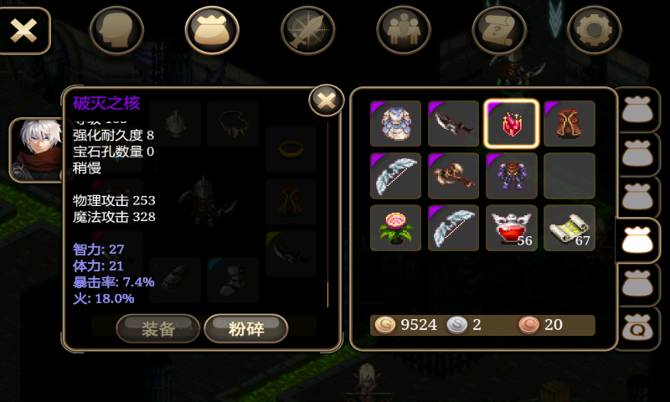Viewport: 670px width, 402px height.
Task: Select the purple armor suit item
Action: 512,176
